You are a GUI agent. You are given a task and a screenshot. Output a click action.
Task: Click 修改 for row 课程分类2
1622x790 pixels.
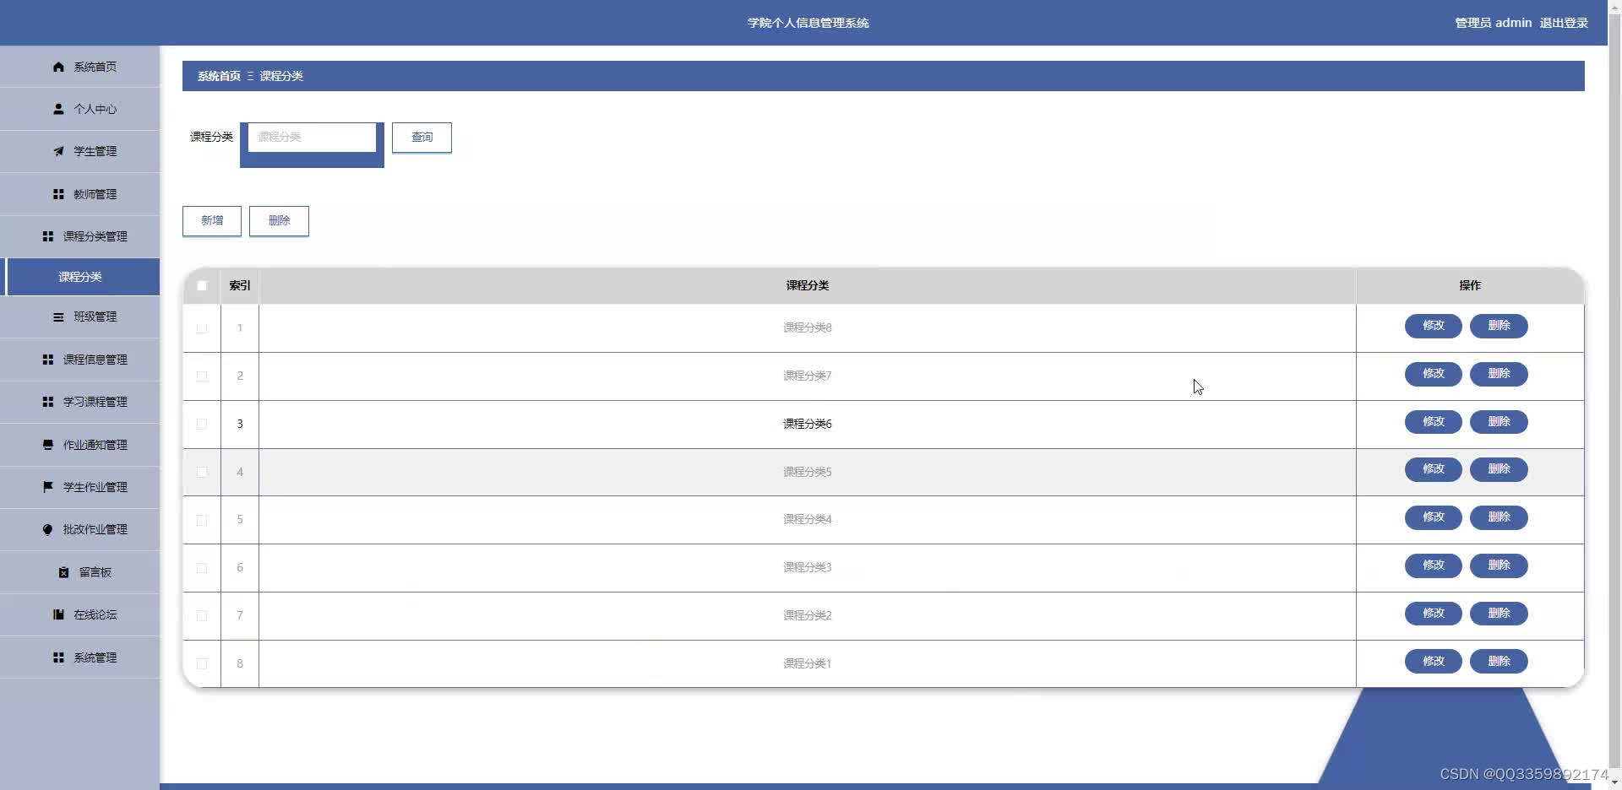(x=1434, y=614)
